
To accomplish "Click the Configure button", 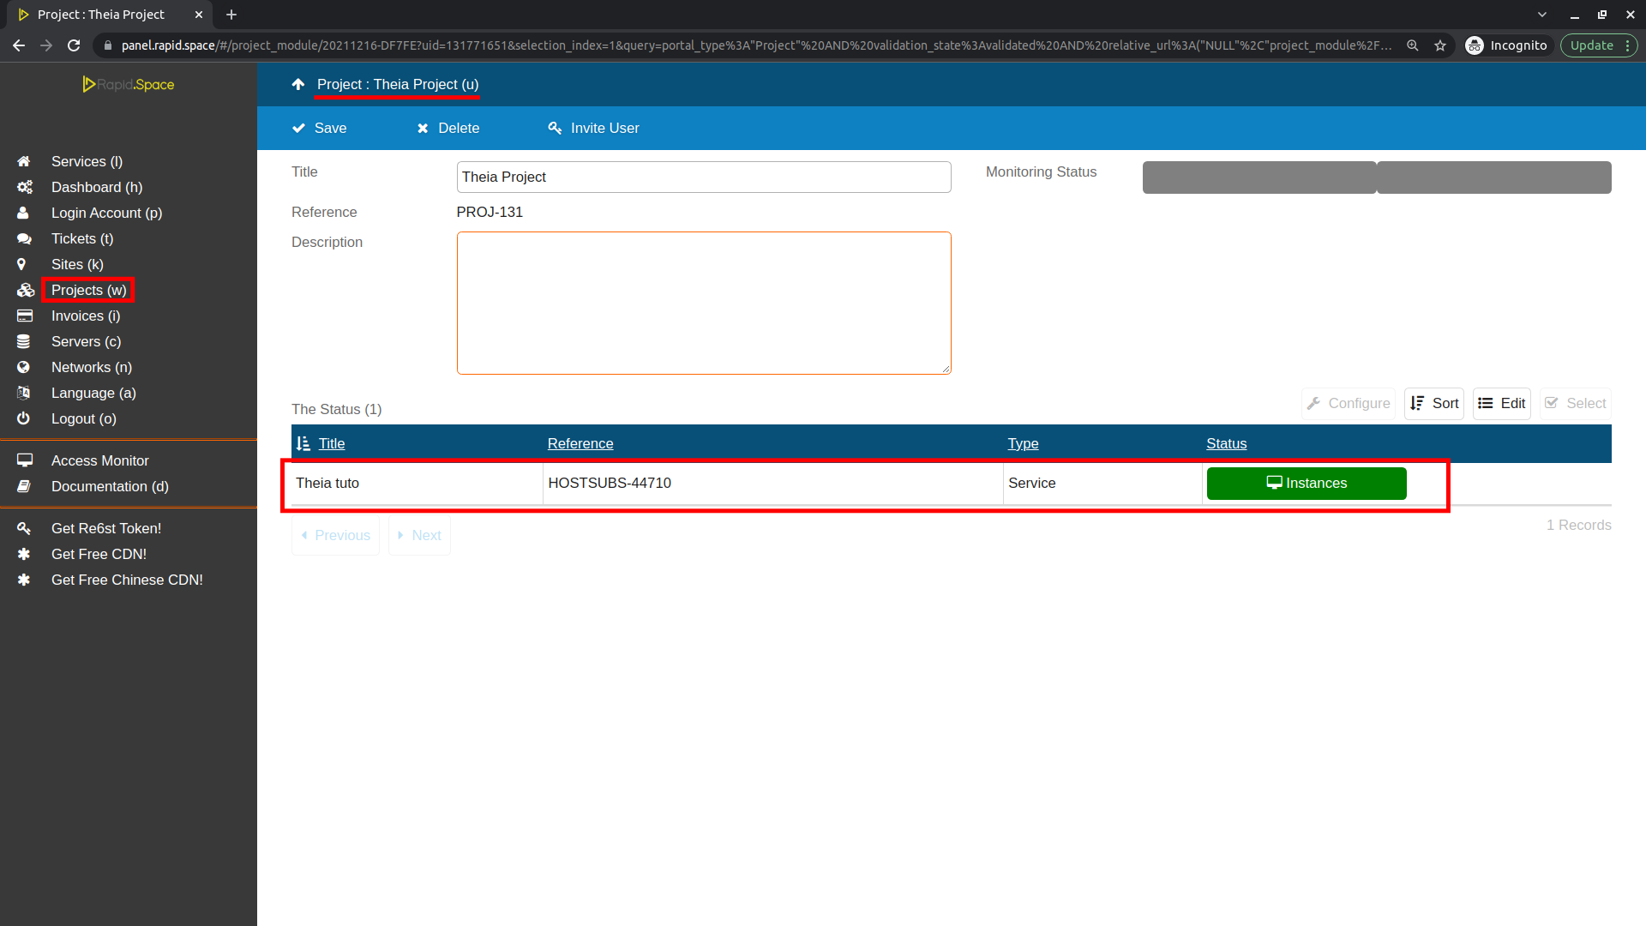I will click(x=1349, y=403).
